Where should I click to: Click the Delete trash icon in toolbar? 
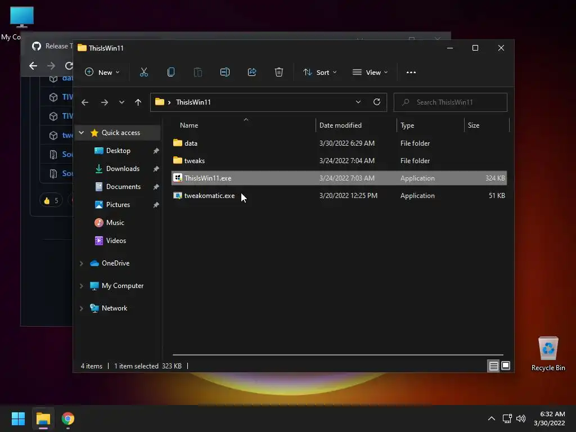(279, 73)
